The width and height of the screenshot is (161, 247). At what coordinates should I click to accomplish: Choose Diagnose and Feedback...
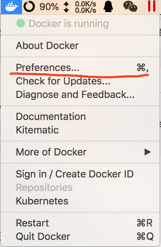(x=80, y=94)
